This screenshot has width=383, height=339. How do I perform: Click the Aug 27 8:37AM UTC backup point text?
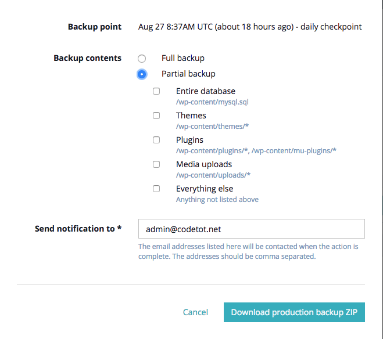[x=250, y=27]
